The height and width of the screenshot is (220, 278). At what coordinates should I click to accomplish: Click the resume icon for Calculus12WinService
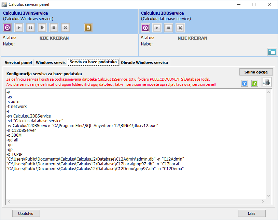pyautogui.click(x=42, y=28)
